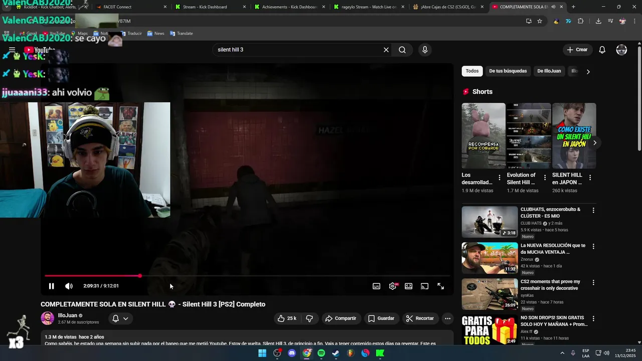
Task: Open the Crear menu
Action: pyautogui.click(x=577, y=50)
